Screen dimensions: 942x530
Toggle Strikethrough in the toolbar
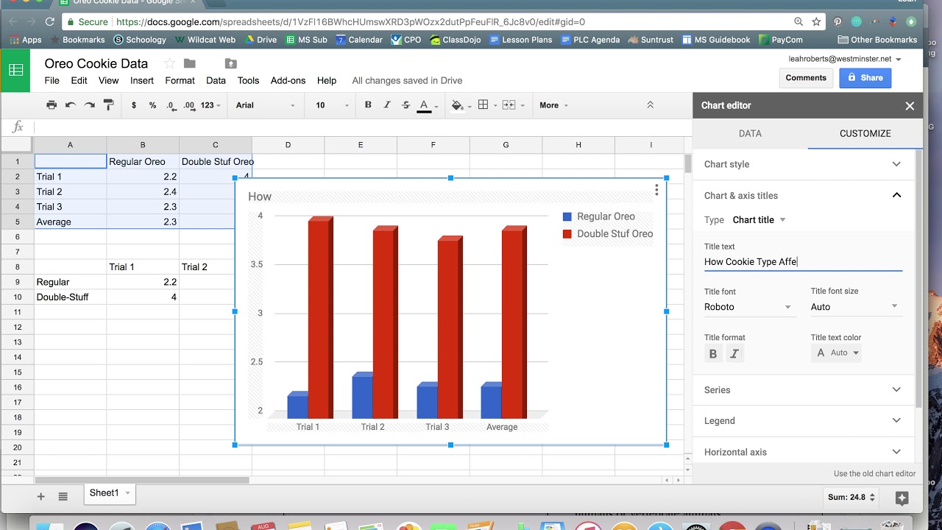pos(406,105)
